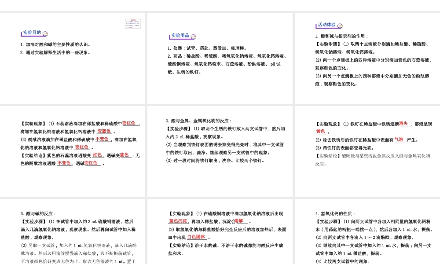The width and height of the screenshot is (440, 264).
Task: Click the red answer 蓝色 after 遇碱变
Action: 125,155
